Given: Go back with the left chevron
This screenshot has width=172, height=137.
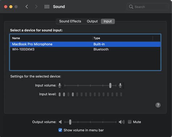Looking at the screenshot, I should pos(27,7).
